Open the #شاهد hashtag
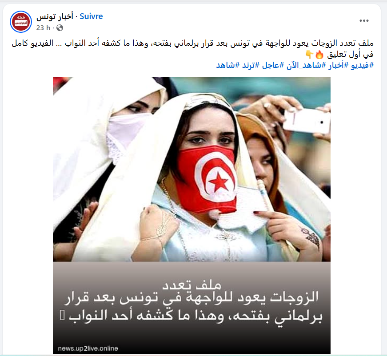387x356 pixels. click(228, 65)
